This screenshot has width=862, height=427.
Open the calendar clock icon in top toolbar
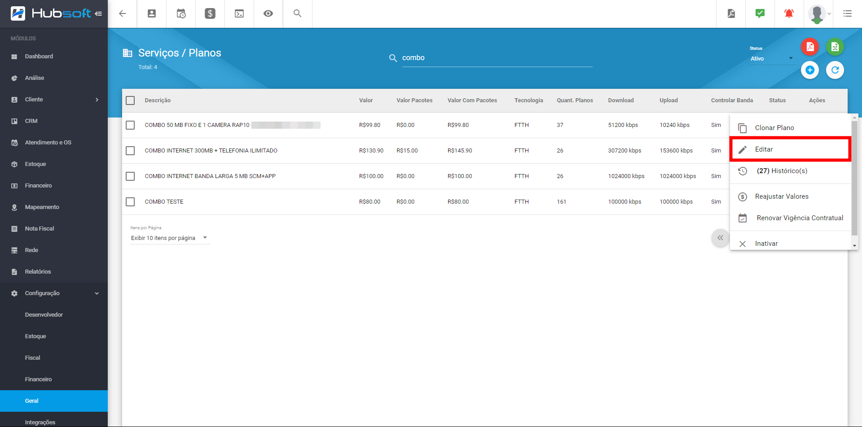(181, 13)
